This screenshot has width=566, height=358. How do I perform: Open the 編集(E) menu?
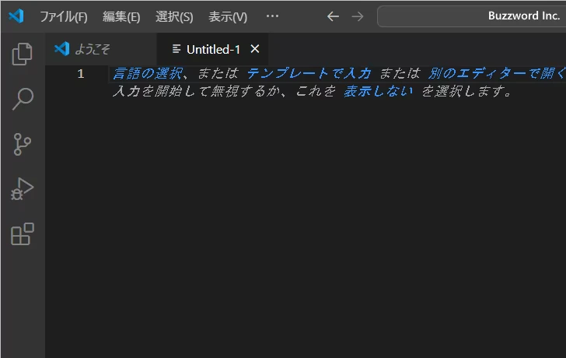click(121, 16)
